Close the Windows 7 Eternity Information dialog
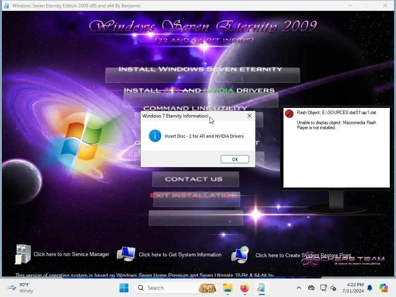396x297 pixels. tap(249, 116)
